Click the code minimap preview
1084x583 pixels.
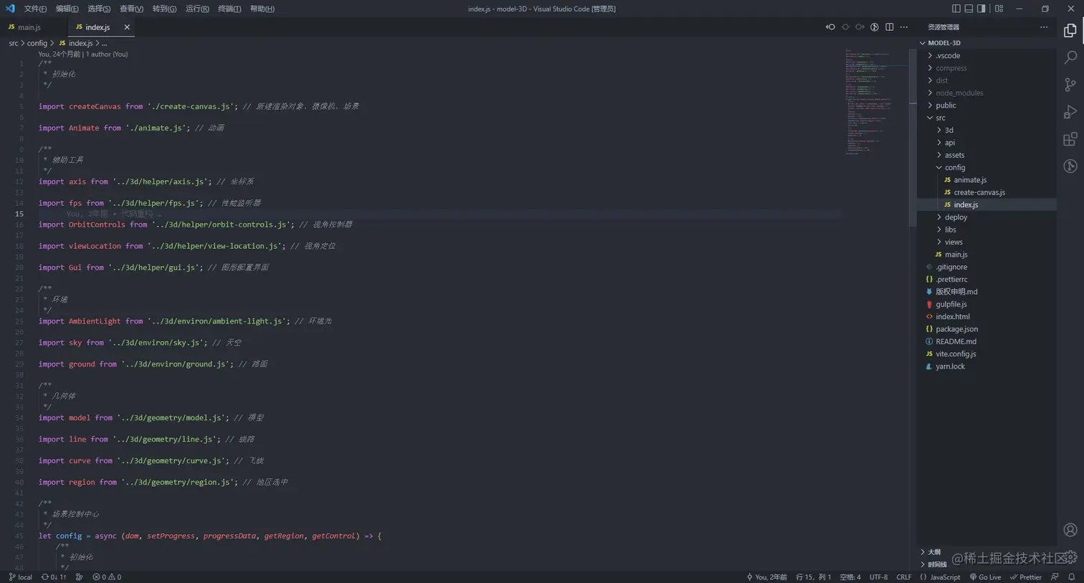click(x=876, y=102)
